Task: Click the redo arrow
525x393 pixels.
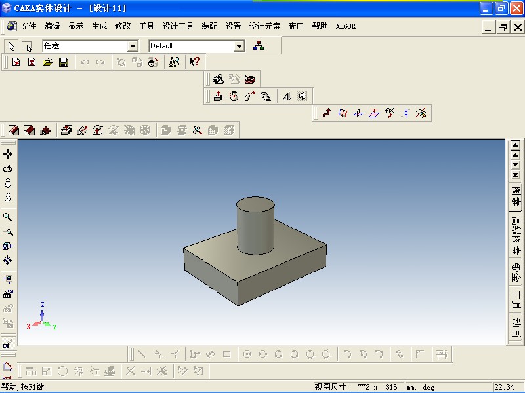Action: (x=100, y=62)
